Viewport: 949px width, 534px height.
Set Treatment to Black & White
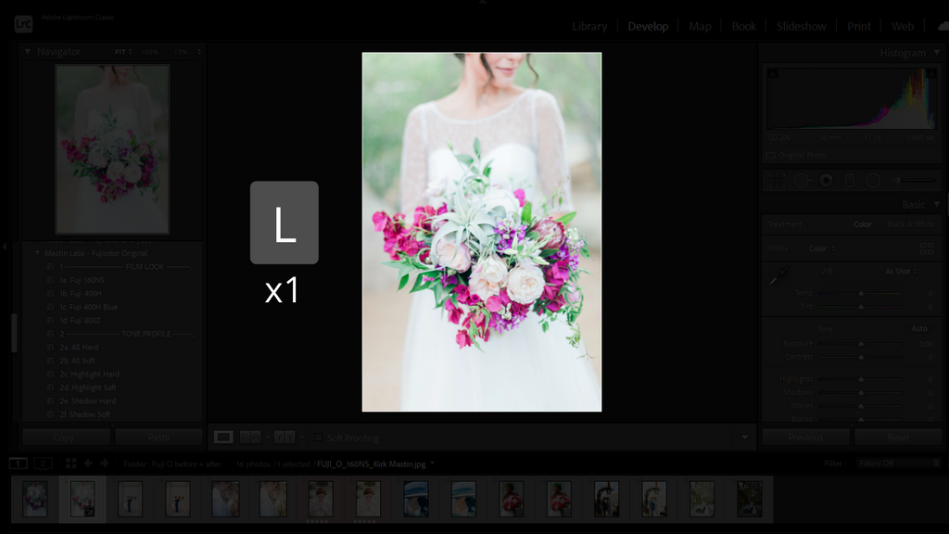(x=911, y=224)
